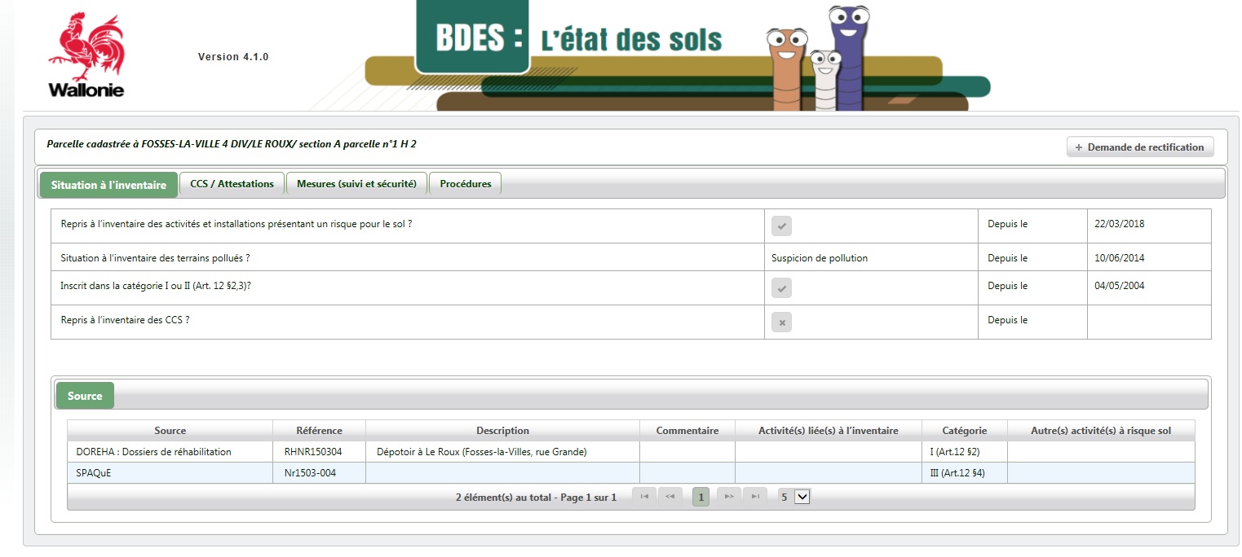Screen dimensions: 1242x557
Task: Toggle checkbox for risk activities inventory
Action: click(x=781, y=226)
